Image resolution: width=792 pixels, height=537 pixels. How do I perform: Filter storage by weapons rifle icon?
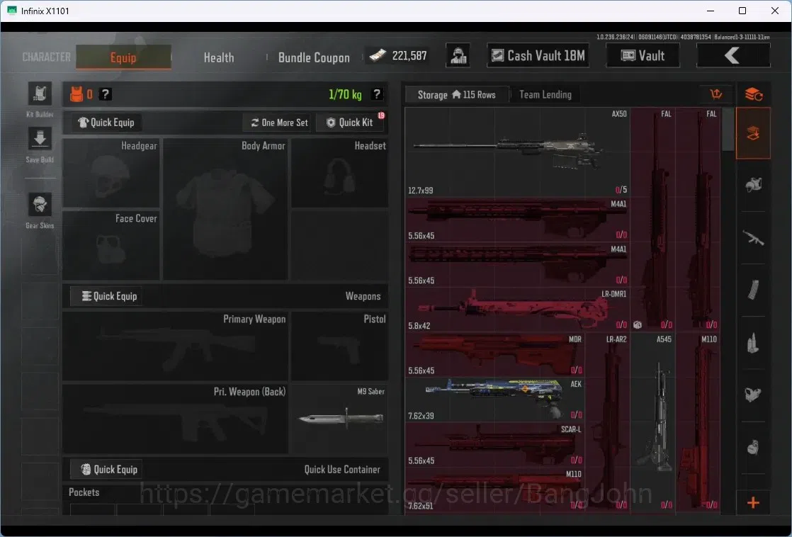pyautogui.click(x=753, y=237)
